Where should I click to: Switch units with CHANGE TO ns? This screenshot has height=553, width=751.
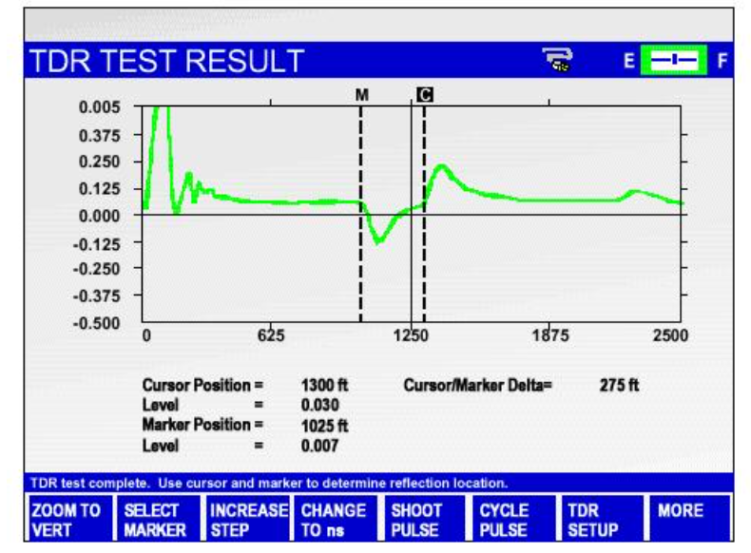pyautogui.click(x=333, y=519)
